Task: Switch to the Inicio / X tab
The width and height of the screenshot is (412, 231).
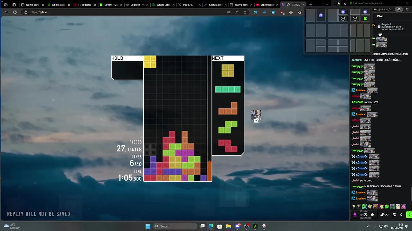Action: click(x=189, y=5)
